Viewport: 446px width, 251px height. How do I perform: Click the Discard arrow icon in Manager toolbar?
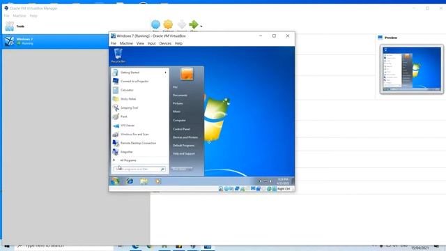pos(181,25)
